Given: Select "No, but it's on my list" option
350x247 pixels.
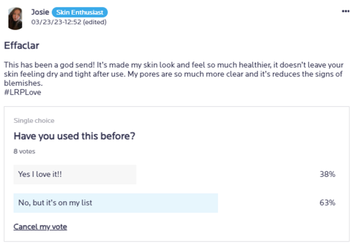Looking at the screenshot, I should pos(55,203).
